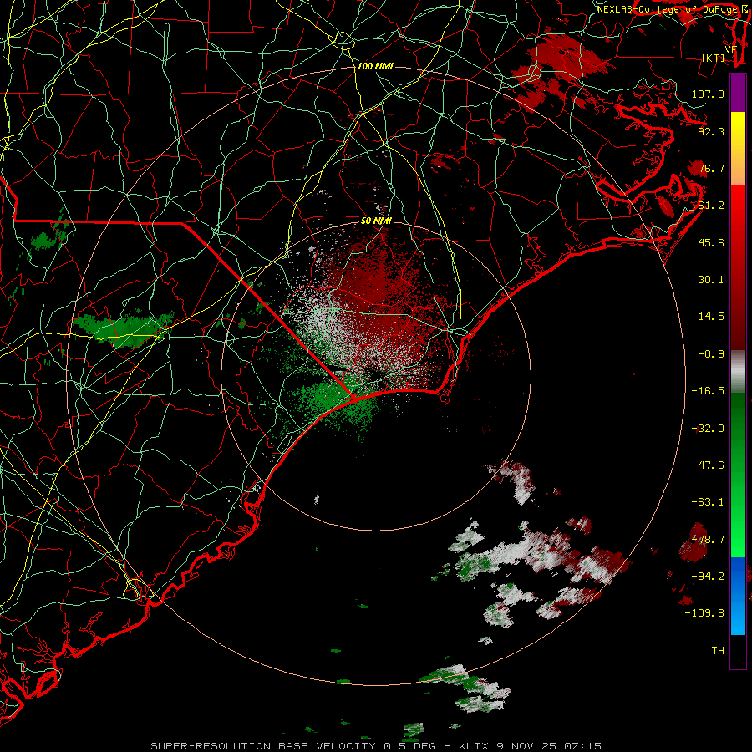The image size is (752, 752).
Task: Click the [KT] units label
Action: pos(714,58)
